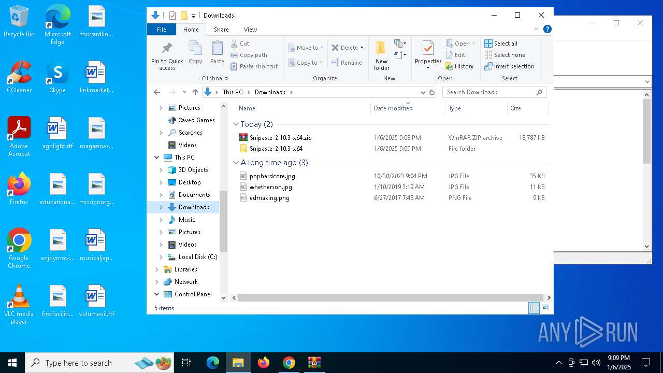This screenshot has width=663, height=373.
Task: Select pophardcore.jpg file
Action: pyautogui.click(x=272, y=176)
